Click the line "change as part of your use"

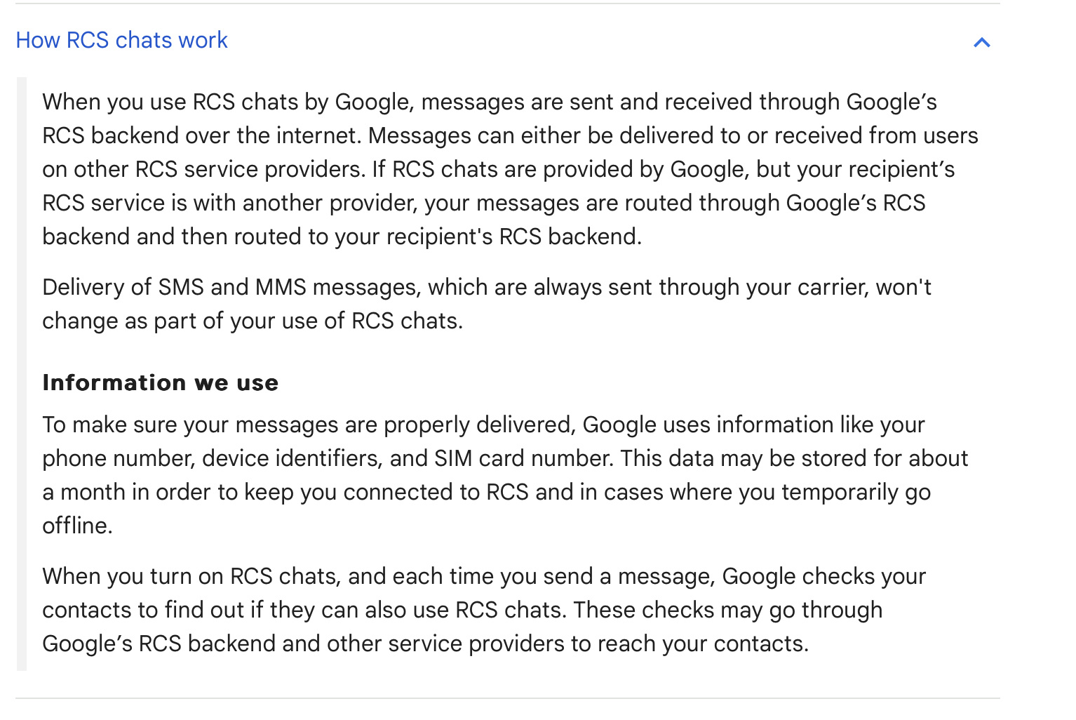coord(253,321)
